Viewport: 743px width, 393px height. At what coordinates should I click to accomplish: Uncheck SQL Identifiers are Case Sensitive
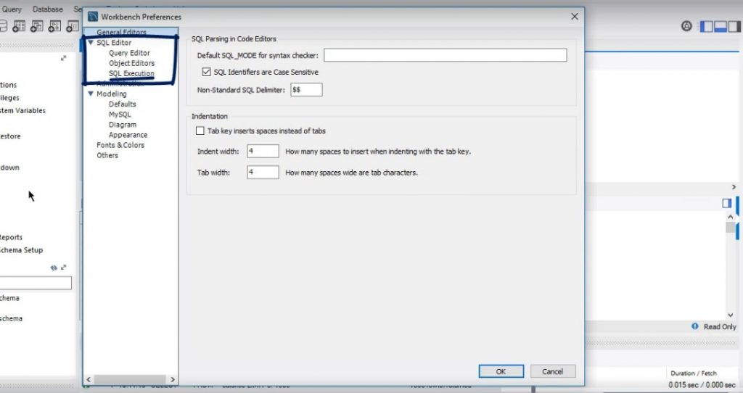point(207,73)
